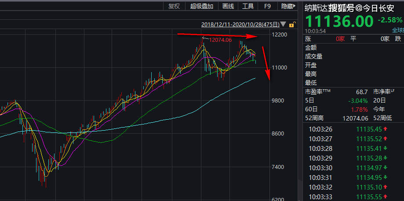Click the 市净率 label
404x201 pixels.
[x=384, y=92]
